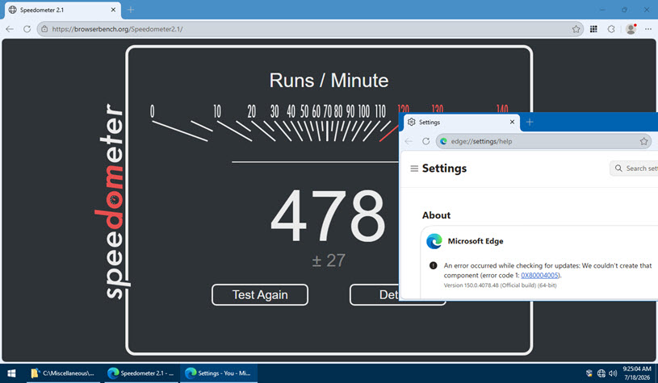The image size is (658, 383).
Task: Refresh the edge://settings/help page
Action: 426,141
